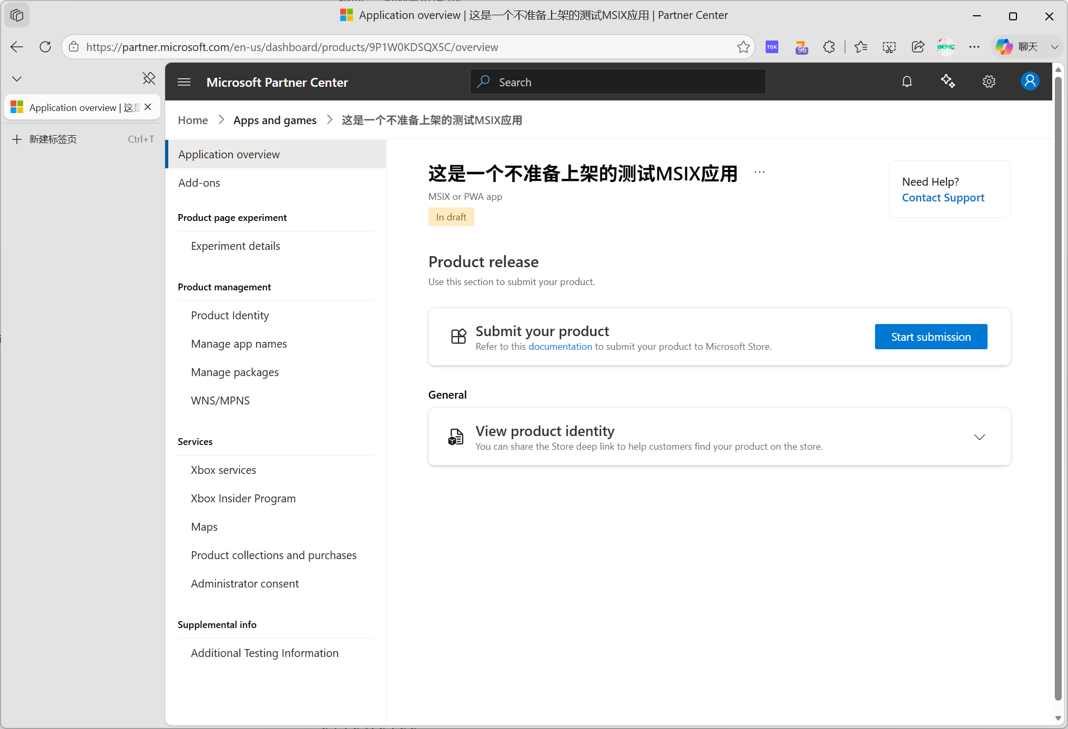This screenshot has width=1068, height=729.
Task: Unpin the vertical tabs pane
Action: pyautogui.click(x=149, y=78)
